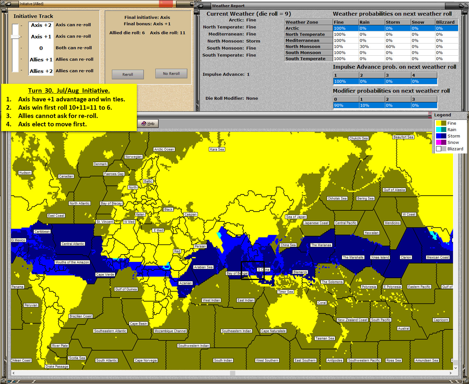Click the Fine weather color swatch in Legend
Viewport: 469px width, 384px height.
(x=441, y=123)
